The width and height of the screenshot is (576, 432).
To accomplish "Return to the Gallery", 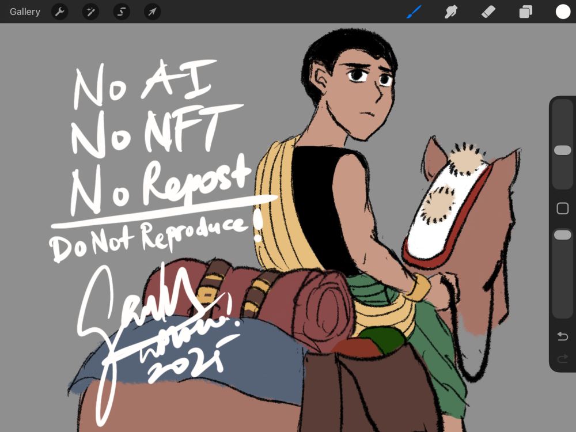I will 24,12.
